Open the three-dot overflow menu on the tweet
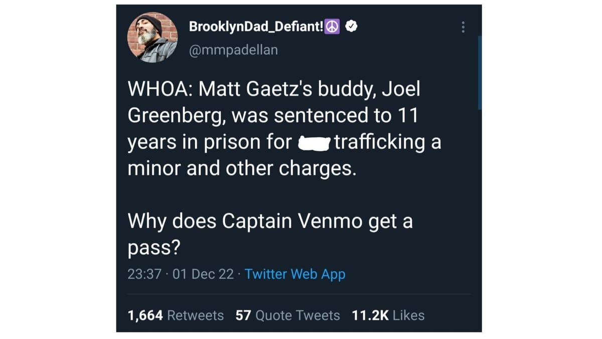 click(463, 28)
